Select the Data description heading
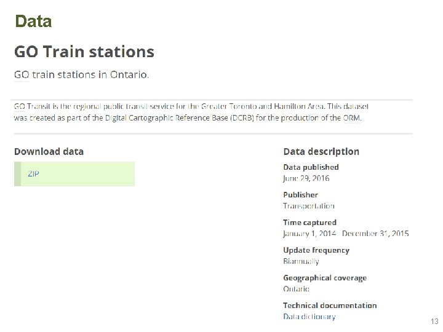 pyautogui.click(x=321, y=151)
